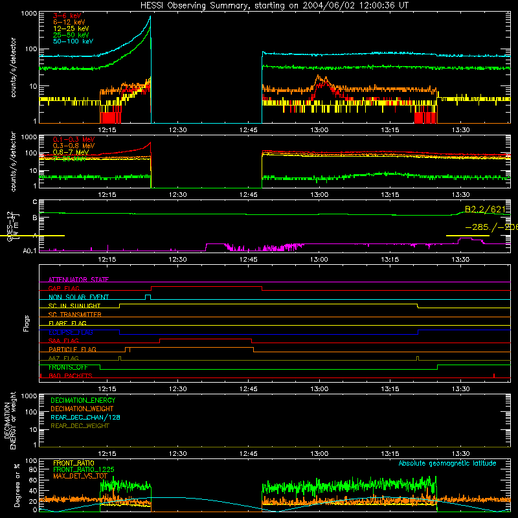Click the HESSI Observing Summary title text
This screenshot has width=518, height=518.
(274, 6)
